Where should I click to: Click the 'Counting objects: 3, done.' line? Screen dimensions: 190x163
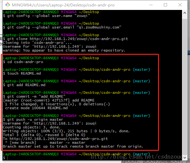click(32, 127)
